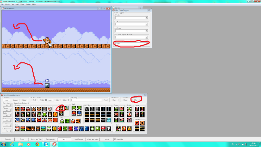Choose the Super Leaf item
Image resolution: width=261 pixels, height=147 pixels.
(x=28, y=128)
